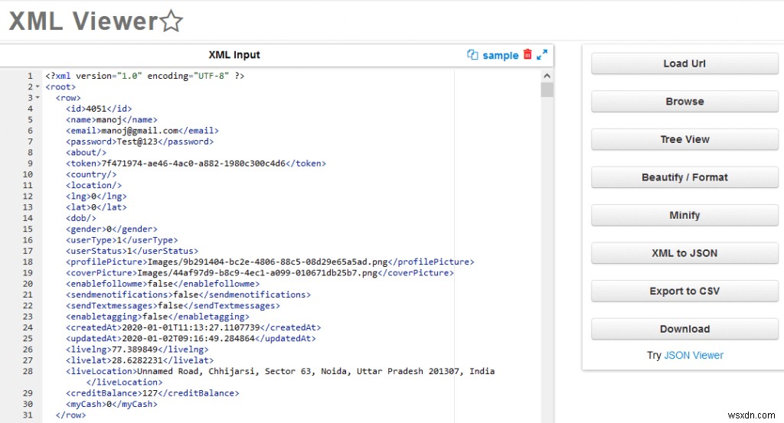Click the id 4051 line
This screenshot has width=784, height=423.
[99, 109]
